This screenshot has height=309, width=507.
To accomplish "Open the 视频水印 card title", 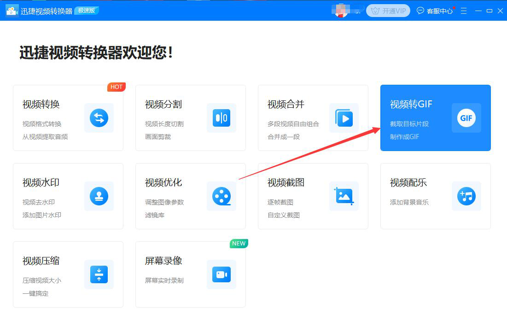I will pyautogui.click(x=41, y=183).
